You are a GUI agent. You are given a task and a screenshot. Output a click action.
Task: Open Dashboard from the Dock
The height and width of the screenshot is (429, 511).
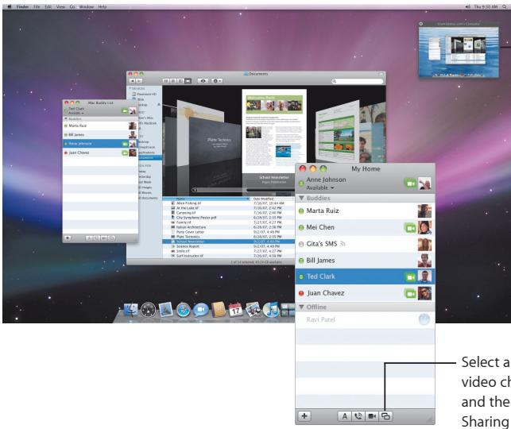pos(149,310)
